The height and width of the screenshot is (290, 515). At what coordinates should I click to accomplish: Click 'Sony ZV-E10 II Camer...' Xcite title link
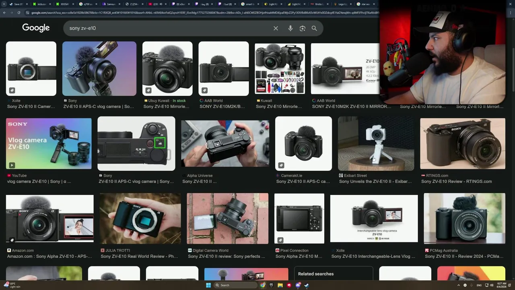tap(31, 107)
